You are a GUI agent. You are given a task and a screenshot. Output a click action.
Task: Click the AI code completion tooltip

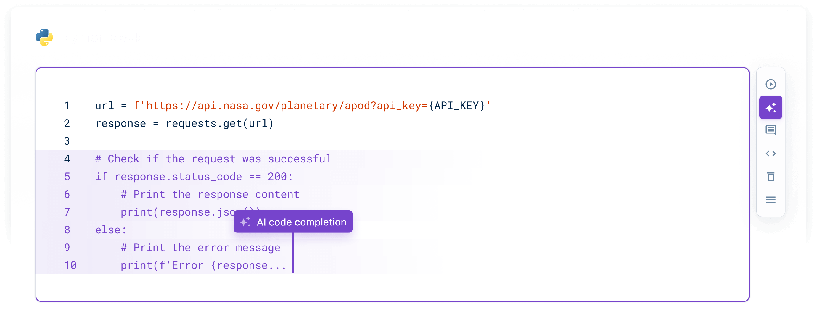[293, 222]
